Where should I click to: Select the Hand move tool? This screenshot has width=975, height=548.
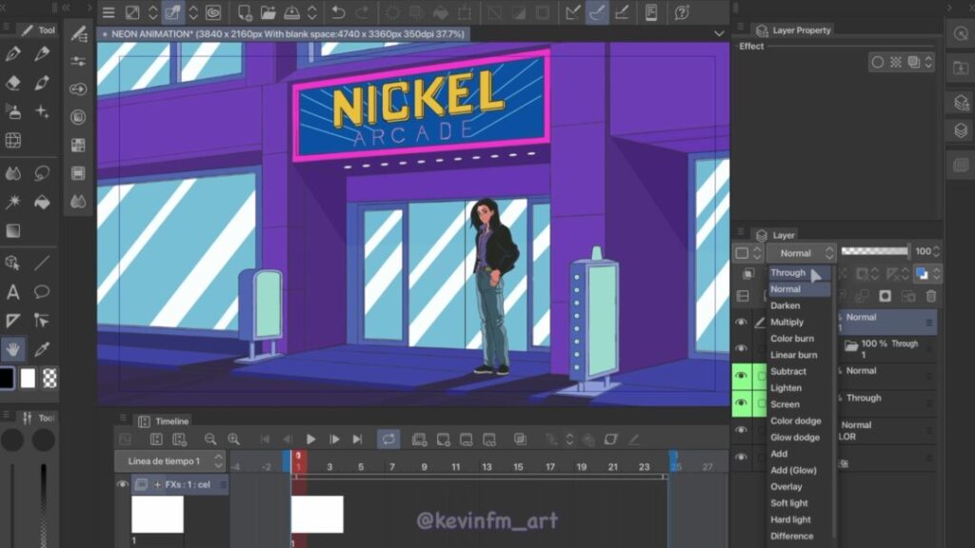(x=13, y=349)
